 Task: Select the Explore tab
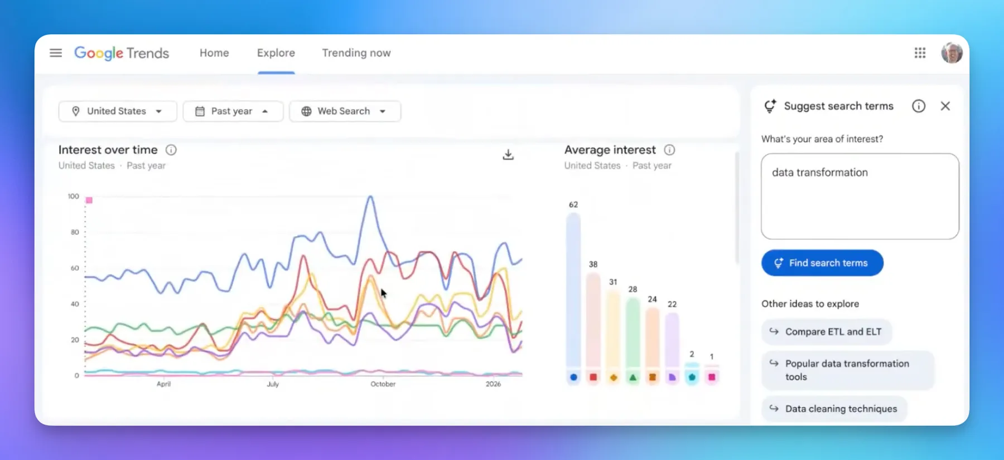point(276,53)
